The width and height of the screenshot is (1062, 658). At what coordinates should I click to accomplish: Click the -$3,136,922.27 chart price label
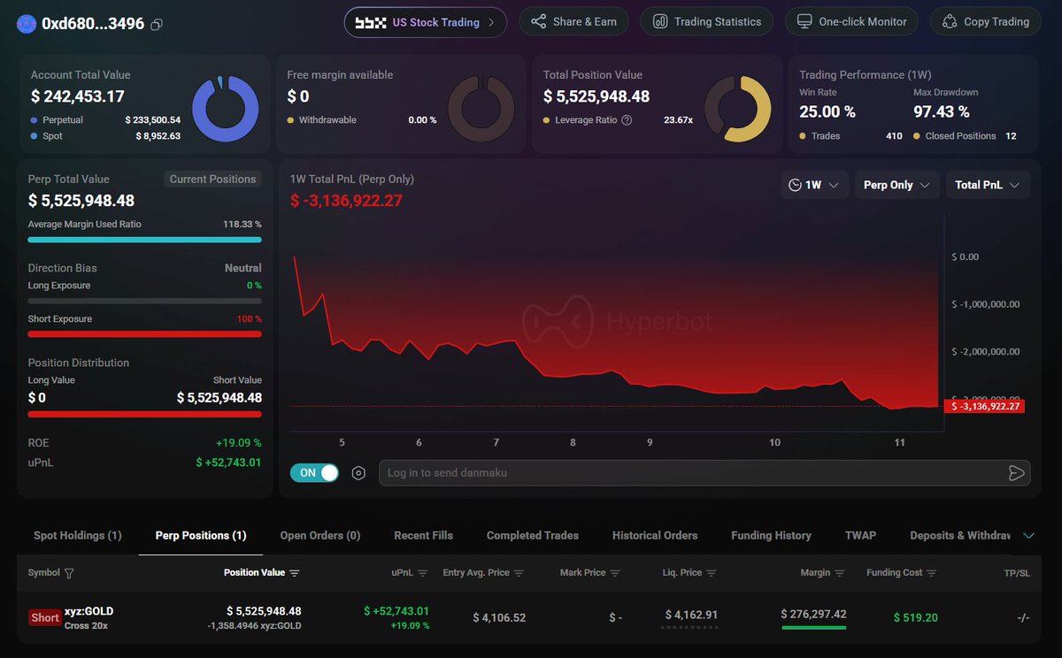click(x=985, y=407)
